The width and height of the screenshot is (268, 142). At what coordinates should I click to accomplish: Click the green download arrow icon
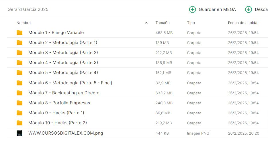(x=248, y=9)
